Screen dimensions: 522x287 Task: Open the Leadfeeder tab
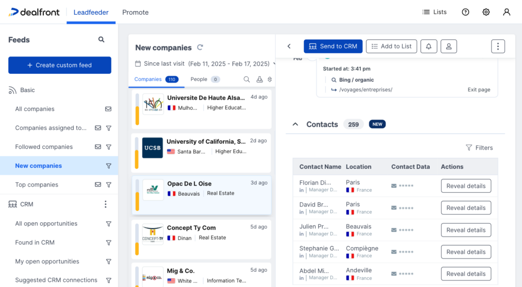coord(91,12)
